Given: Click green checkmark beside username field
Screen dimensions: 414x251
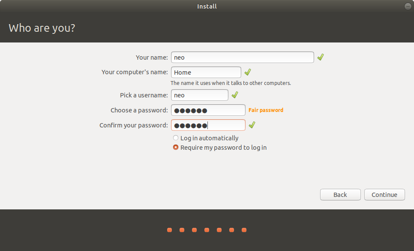Looking at the screenshot, I should point(235,95).
